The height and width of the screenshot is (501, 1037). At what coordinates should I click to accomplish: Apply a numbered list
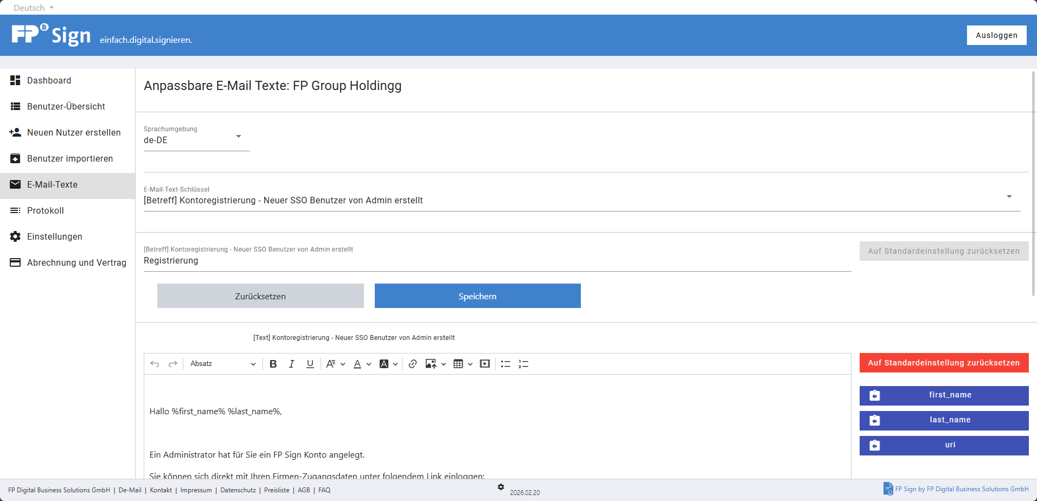(523, 364)
